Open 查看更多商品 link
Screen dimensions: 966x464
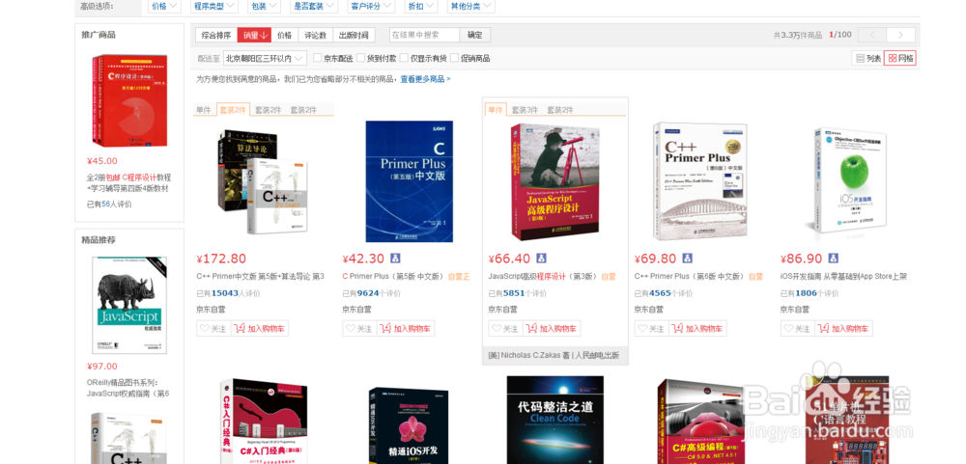click(425, 79)
